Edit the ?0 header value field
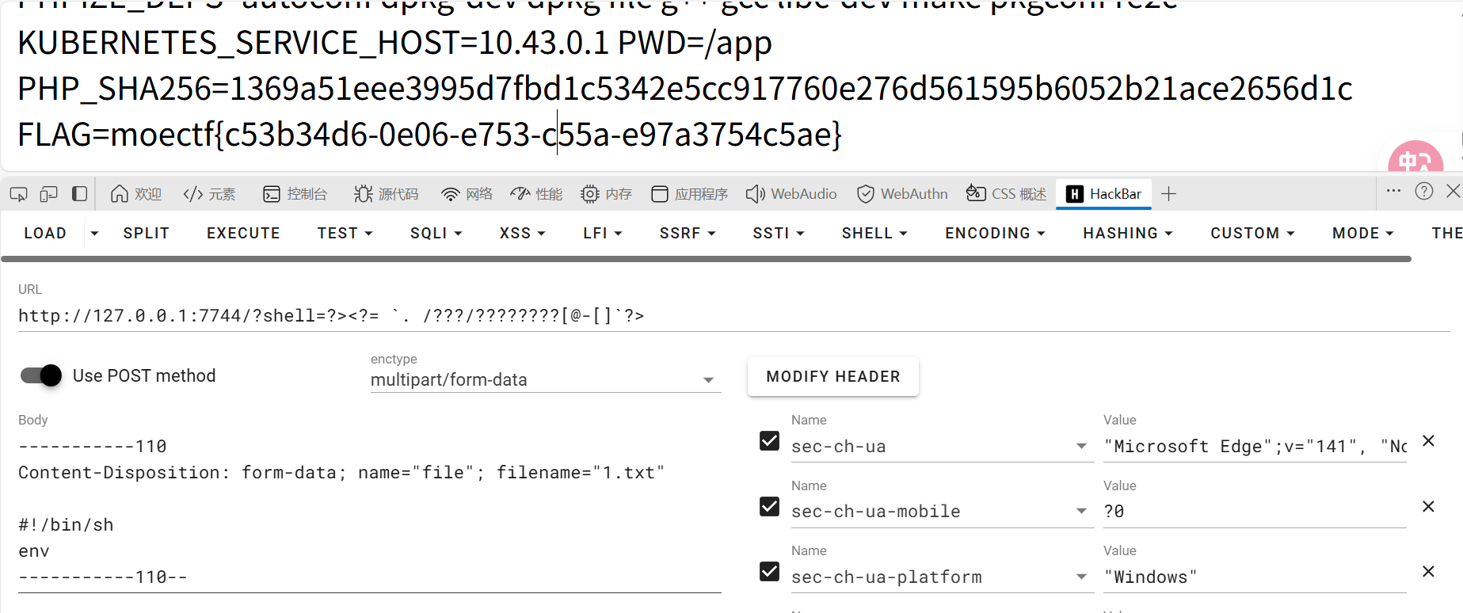Screen dimensions: 1463x613 tap(1255, 512)
